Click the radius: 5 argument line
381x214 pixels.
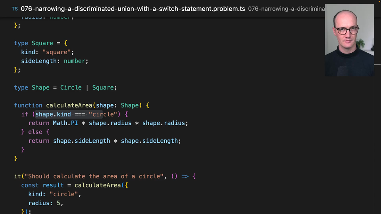[x=46, y=203]
